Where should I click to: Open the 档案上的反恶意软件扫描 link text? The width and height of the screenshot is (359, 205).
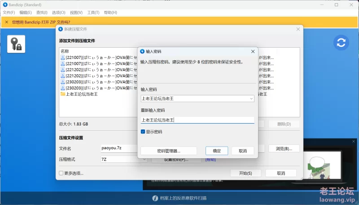point(183,198)
